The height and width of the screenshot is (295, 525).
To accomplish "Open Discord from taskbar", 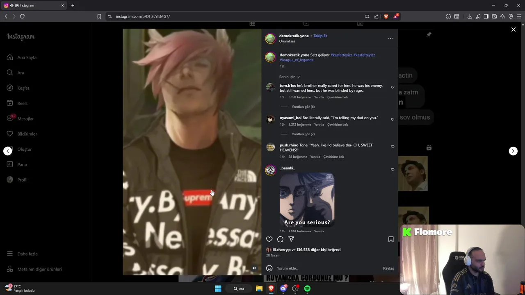I will click(283, 288).
